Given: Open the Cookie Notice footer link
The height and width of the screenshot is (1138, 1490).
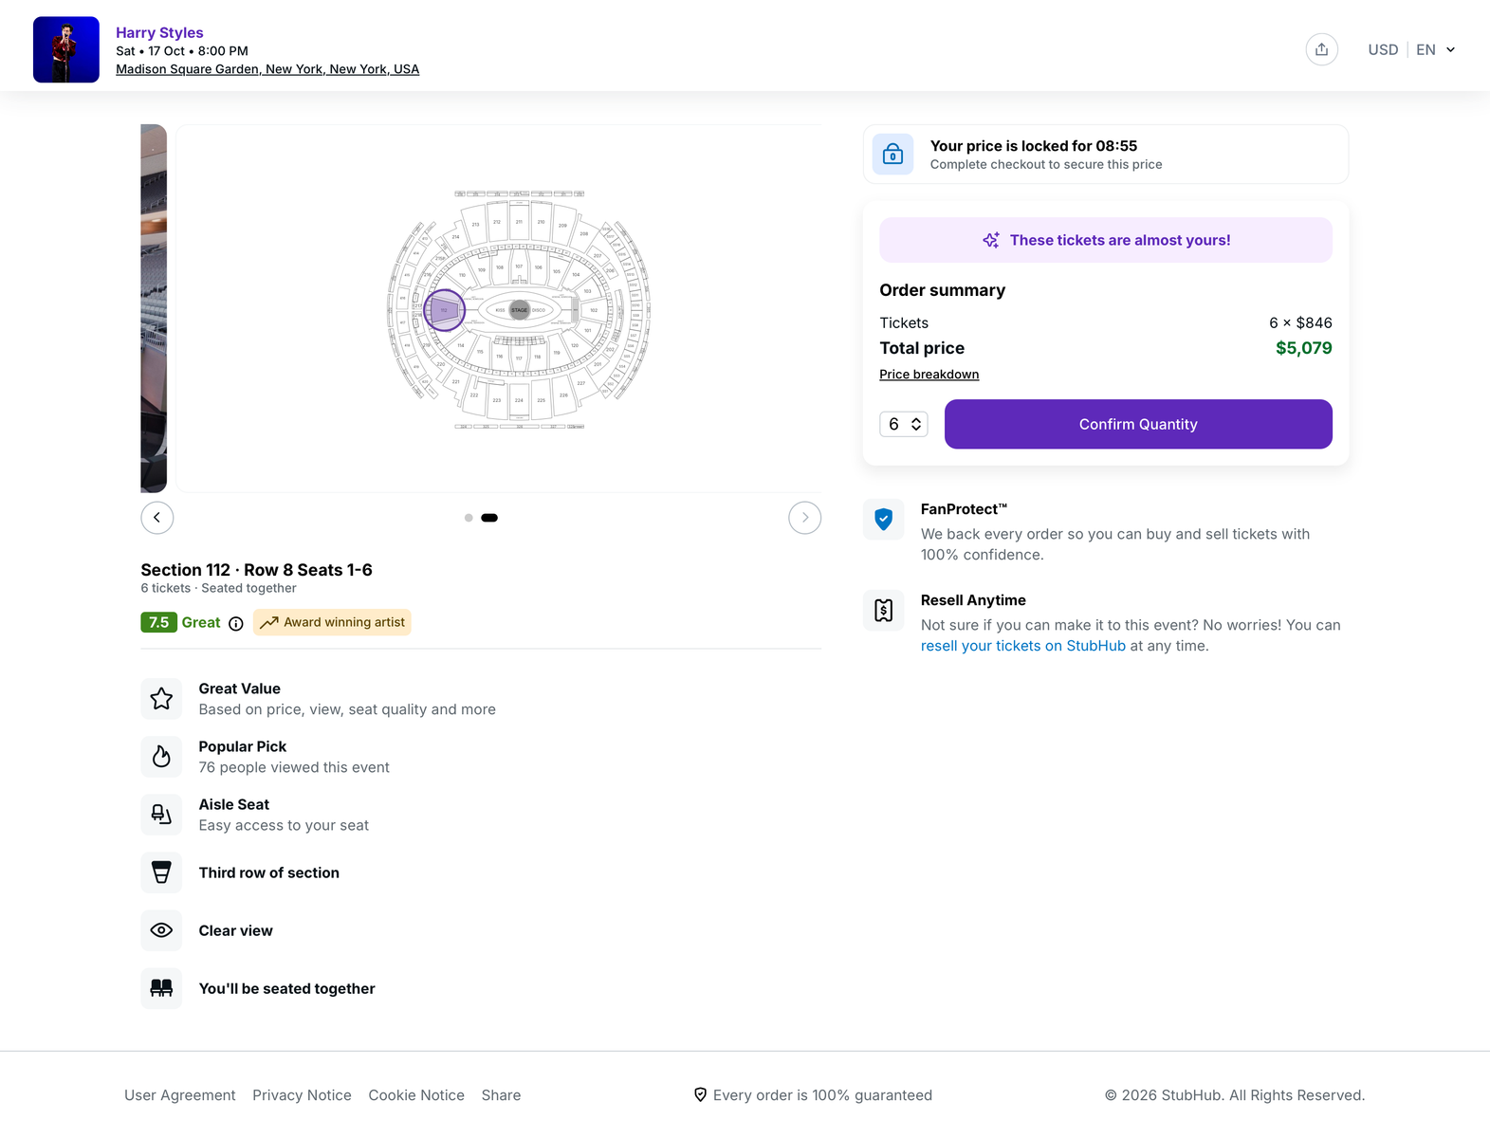Looking at the screenshot, I should click(416, 1095).
